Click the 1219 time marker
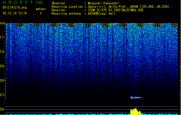 158,25
